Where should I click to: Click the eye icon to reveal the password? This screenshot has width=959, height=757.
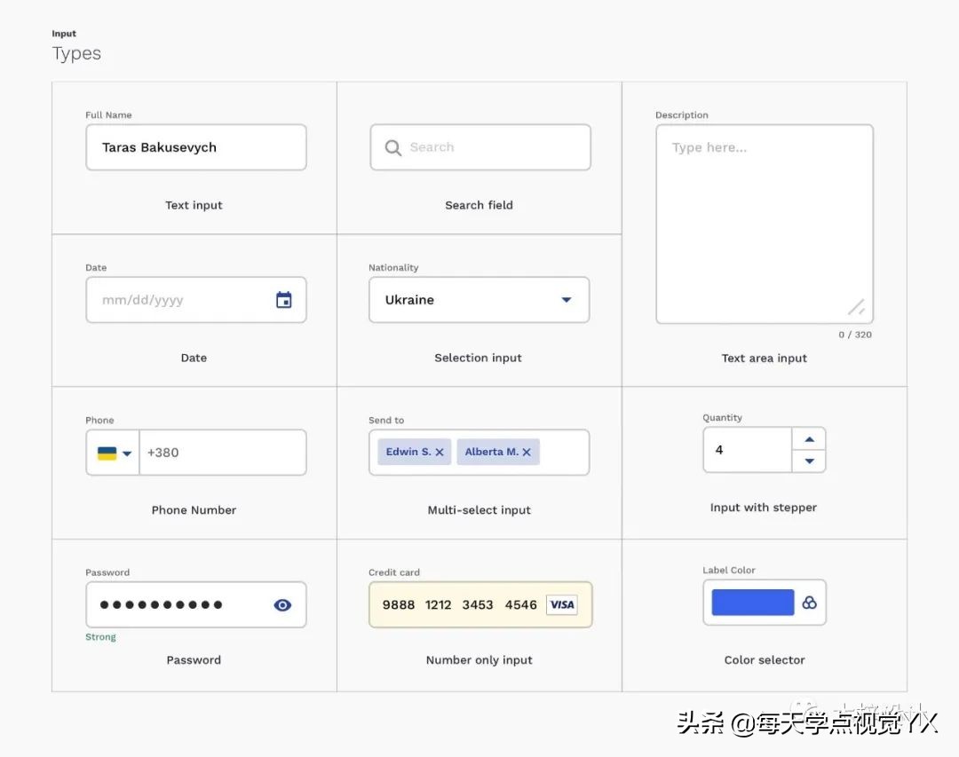(282, 604)
